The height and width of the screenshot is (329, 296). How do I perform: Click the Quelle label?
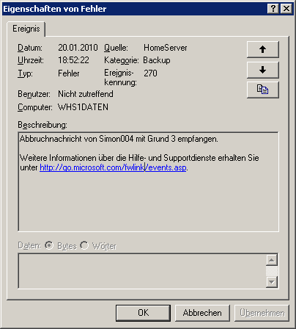click(x=116, y=48)
